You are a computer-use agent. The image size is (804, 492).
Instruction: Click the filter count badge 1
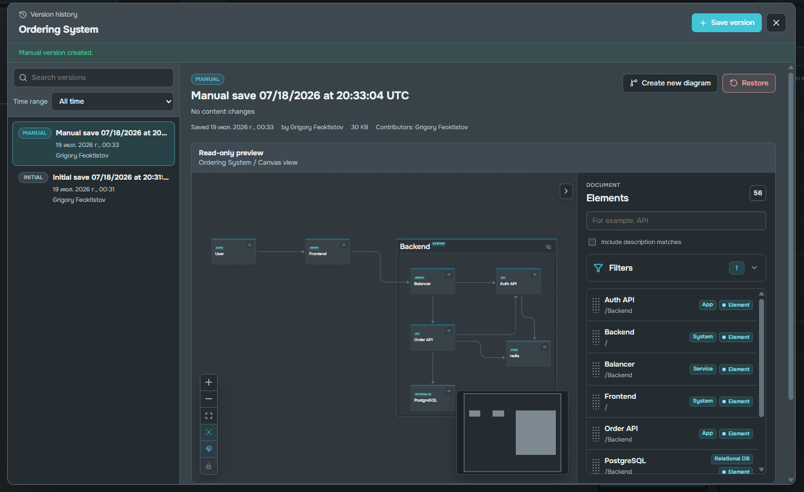[736, 268]
